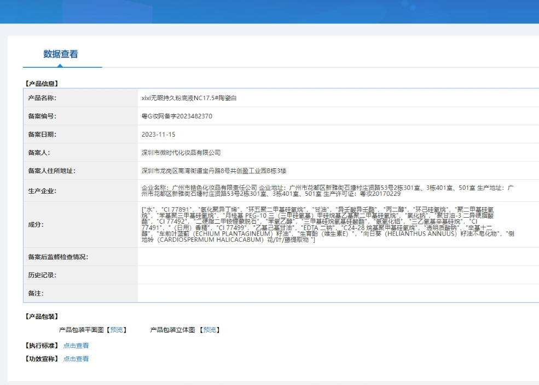Click the 备案编号 row label

(x=42, y=116)
